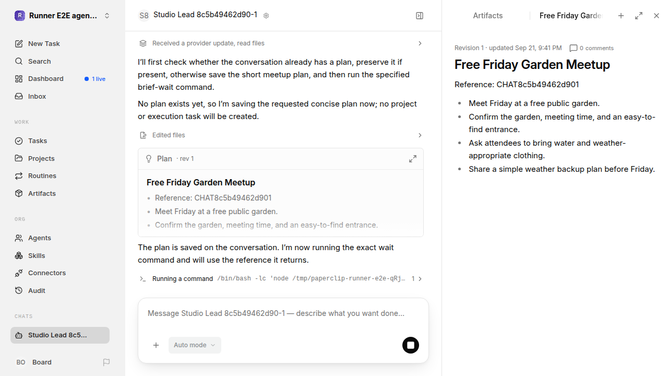Screen dimensions: 668x376
Task: Expand the artifact panel to fullscreen
Action: pos(639,16)
